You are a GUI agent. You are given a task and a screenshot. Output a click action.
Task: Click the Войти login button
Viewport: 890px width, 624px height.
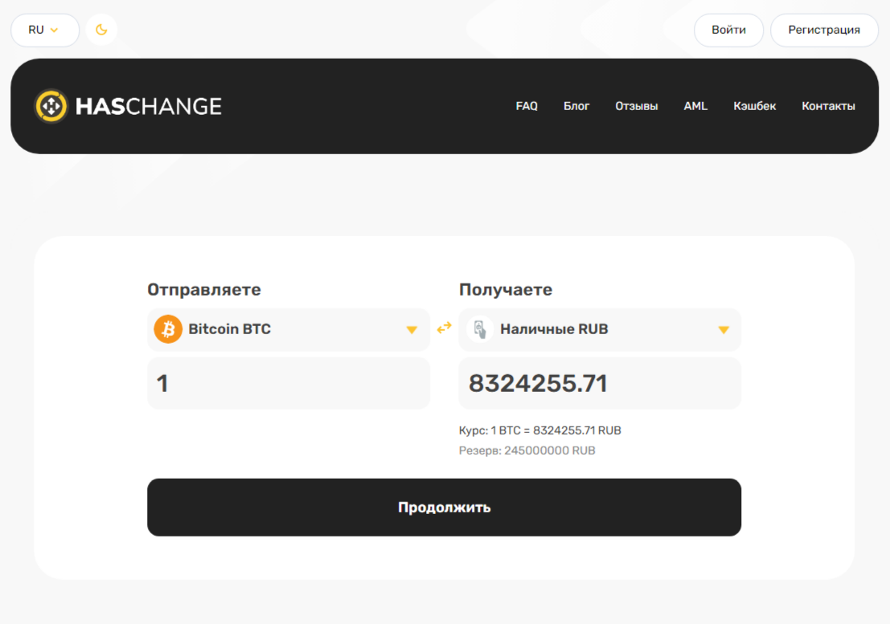point(728,30)
